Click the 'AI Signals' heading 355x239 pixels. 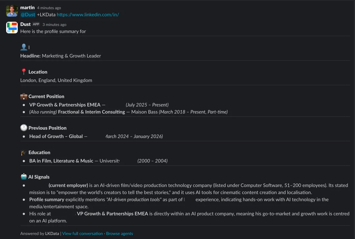tap(39, 177)
